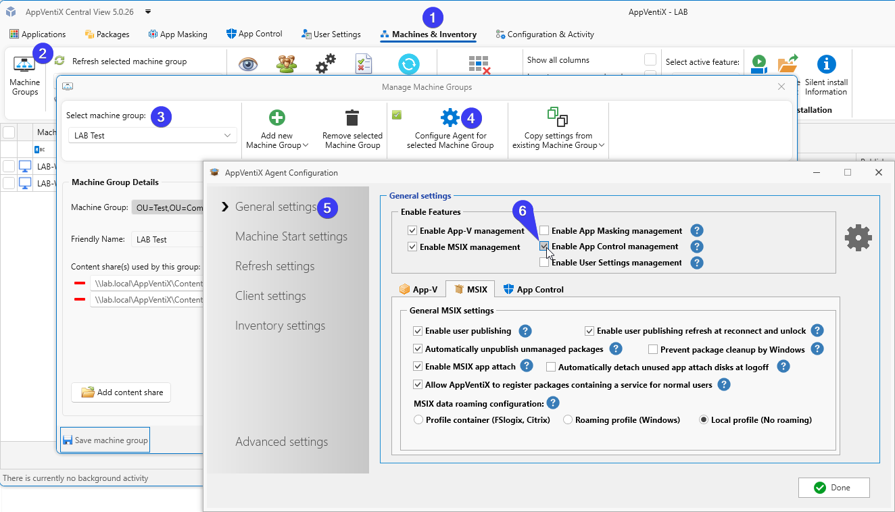Switch to the App Control settings tab
The image size is (895, 512).
533,290
